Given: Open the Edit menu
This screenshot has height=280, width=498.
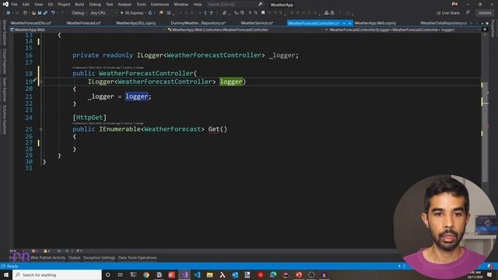Looking at the screenshot, I should (26, 5).
